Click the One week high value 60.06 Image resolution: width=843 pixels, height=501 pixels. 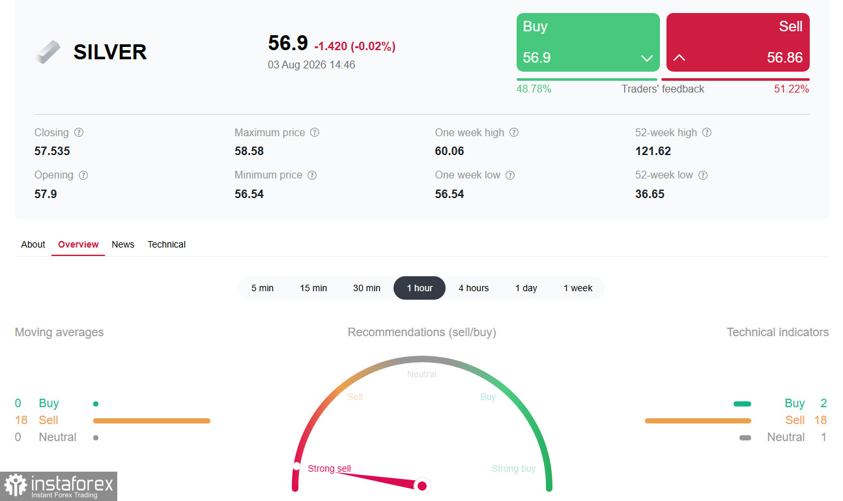pos(450,151)
